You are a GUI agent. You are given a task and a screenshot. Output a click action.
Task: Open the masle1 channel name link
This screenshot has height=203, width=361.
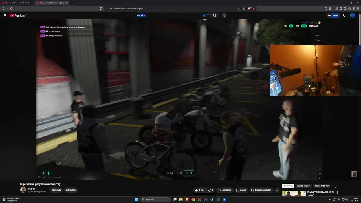coord(31,189)
